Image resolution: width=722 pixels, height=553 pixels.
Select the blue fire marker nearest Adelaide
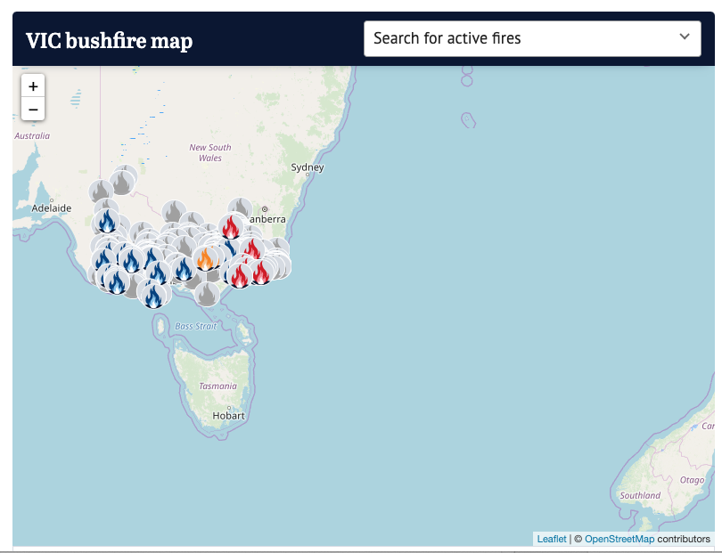click(107, 222)
